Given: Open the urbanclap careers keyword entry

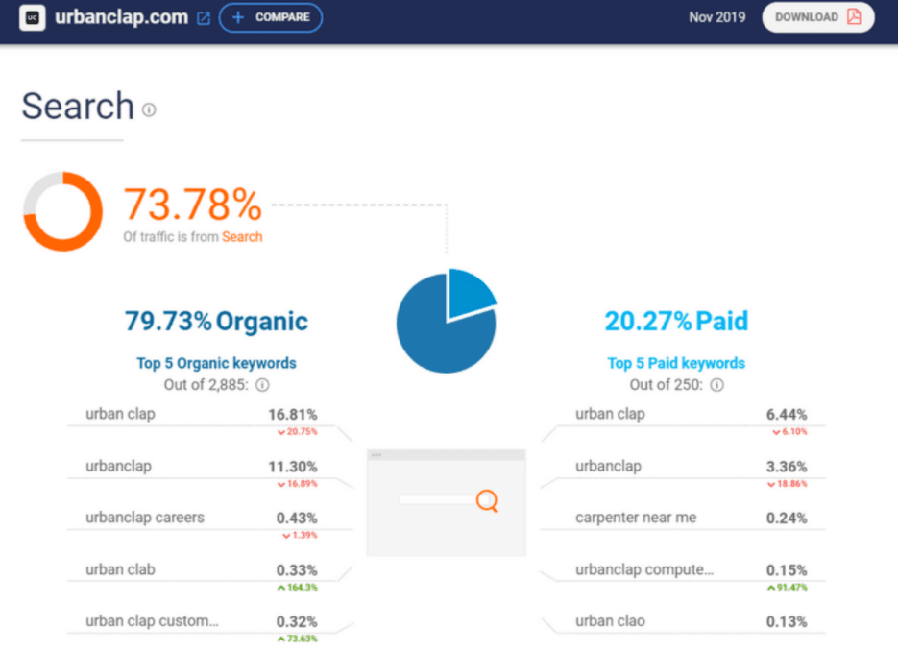Looking at the screenshot, I should [x=143, y=518].
